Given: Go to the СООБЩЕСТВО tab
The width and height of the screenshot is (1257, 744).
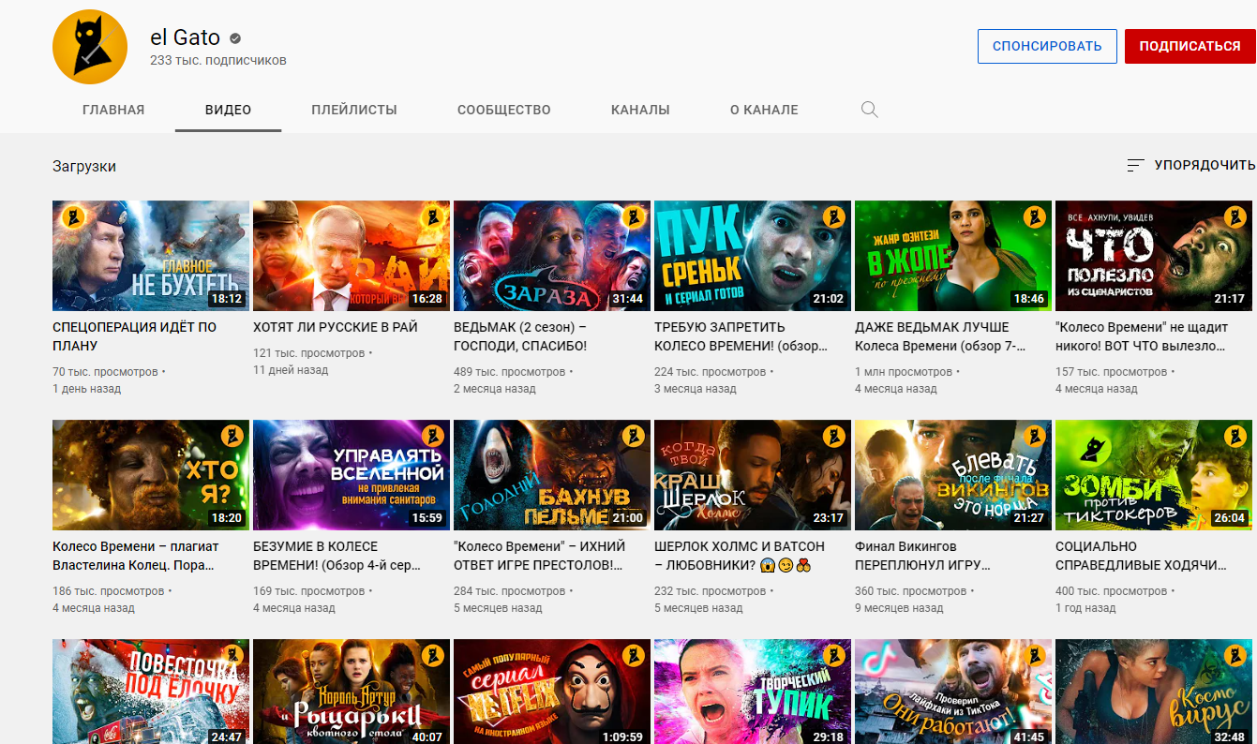Looking at the screenshot, I should pos(504,110).
